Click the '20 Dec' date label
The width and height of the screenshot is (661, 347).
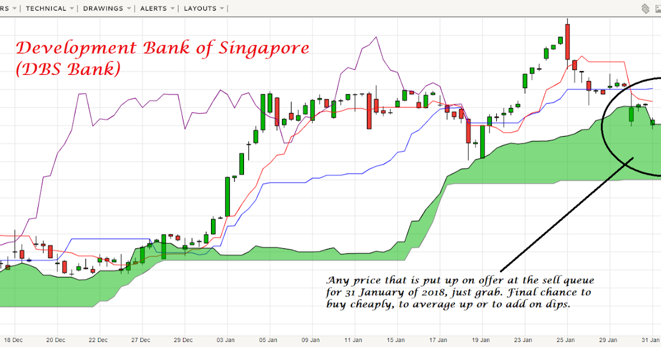56,340
